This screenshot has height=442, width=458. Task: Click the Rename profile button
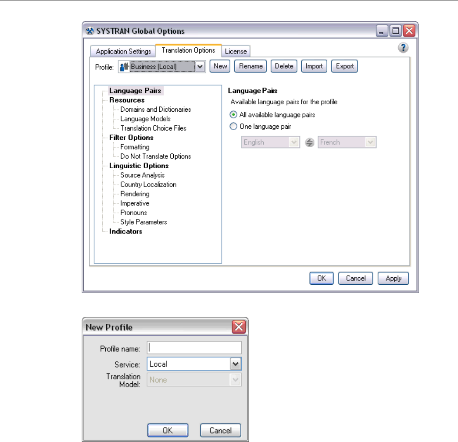coord(250,66)
